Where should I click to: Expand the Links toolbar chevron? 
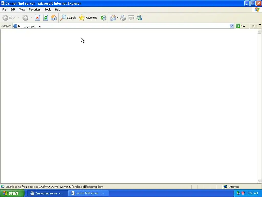point(260,25)
